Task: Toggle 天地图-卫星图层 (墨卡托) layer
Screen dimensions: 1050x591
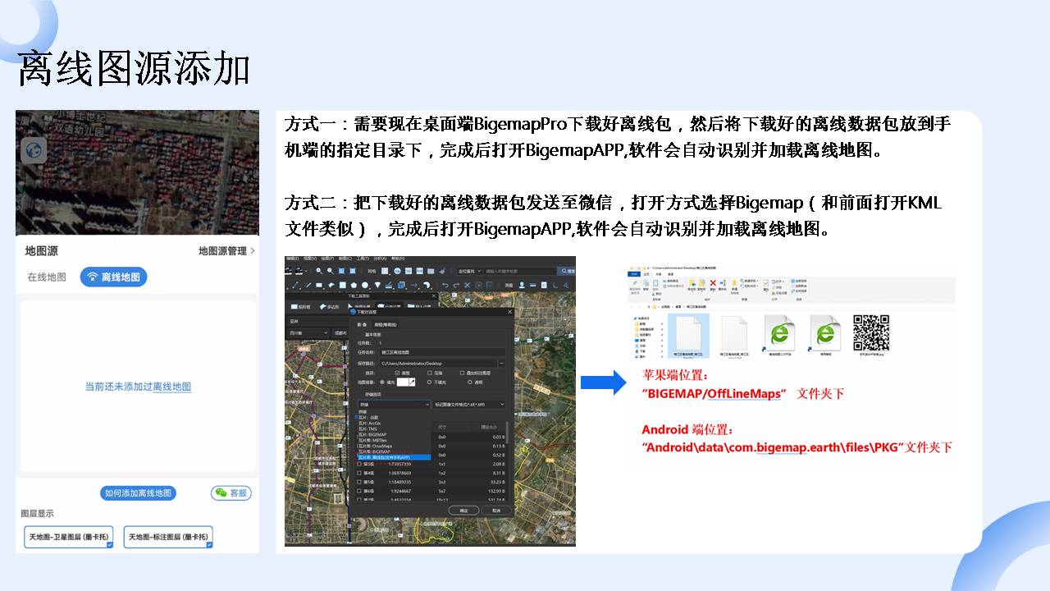Action: tap(69, 538)
